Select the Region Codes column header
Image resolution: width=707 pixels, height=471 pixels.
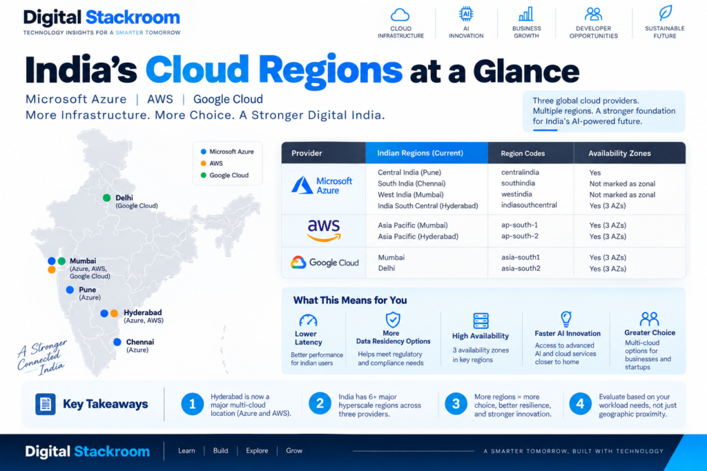pyautogui.click(x=531, y=153)
